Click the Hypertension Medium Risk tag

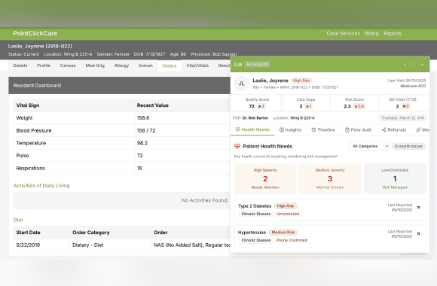283,233
